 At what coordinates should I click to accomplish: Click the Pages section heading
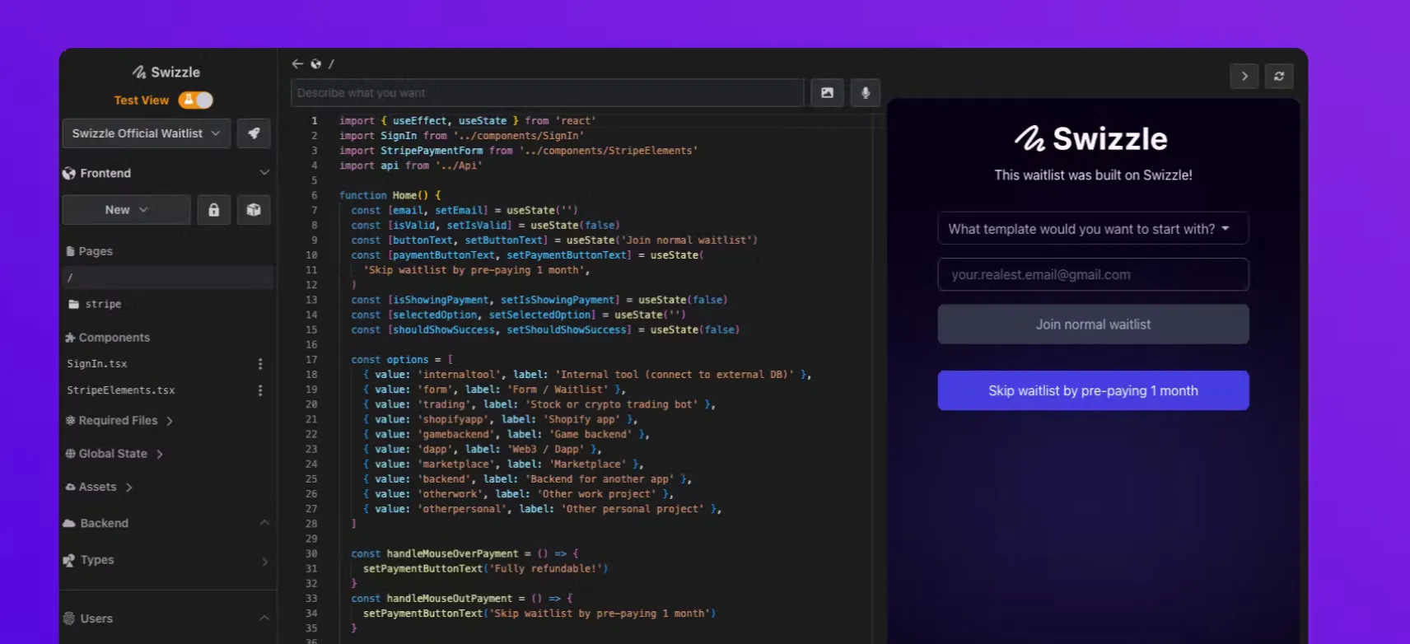[x=90, y=251]
